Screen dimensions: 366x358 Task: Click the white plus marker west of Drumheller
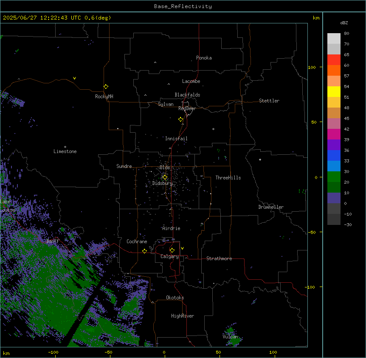pyautogui.click(x=260, y=159)
